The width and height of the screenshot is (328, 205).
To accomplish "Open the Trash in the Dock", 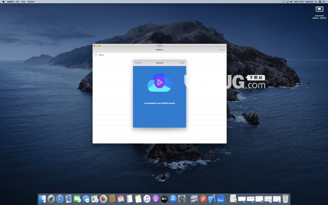I will point(285,199).
